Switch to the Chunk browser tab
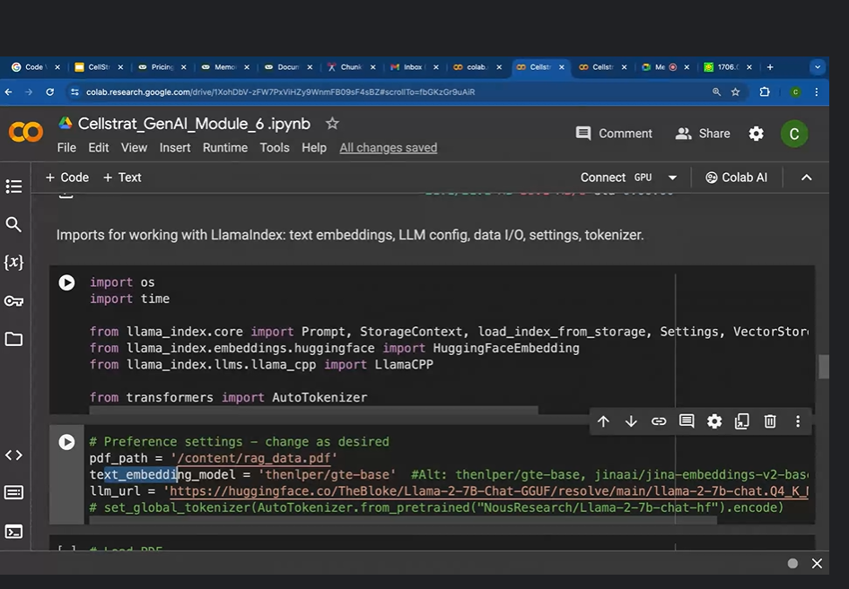The height and width of the screenshot is (589, 849). [351, 67]
